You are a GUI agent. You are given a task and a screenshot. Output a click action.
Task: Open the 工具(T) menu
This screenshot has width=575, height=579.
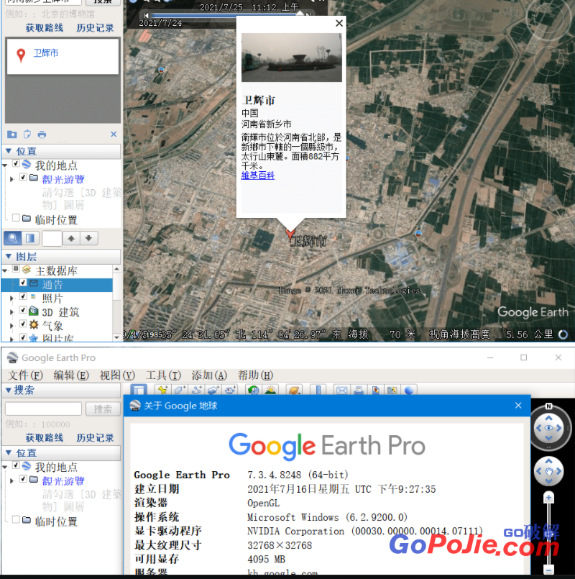tap(163, 375)
